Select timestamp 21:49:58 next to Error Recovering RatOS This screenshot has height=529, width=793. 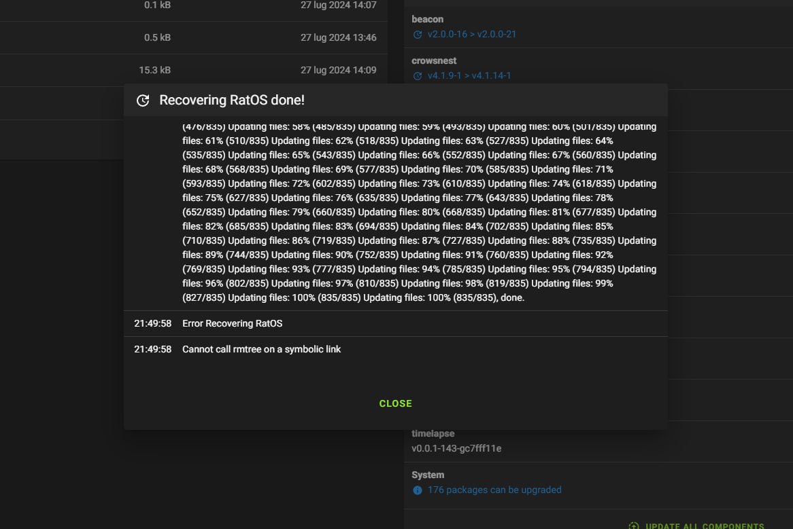point(153,323)
